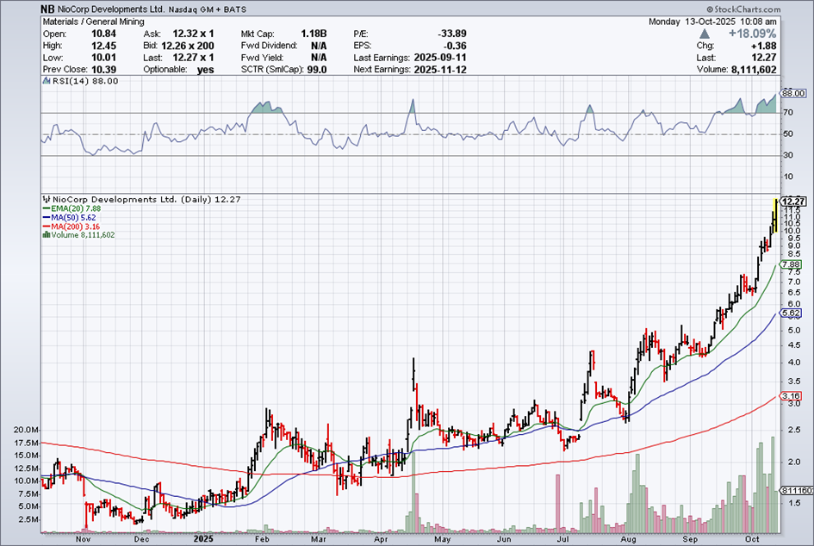This screenshot has height=546, width=814.
Task: Click the Apr month label on time axis
Action: pyautogui.click(x=381, y=539)
